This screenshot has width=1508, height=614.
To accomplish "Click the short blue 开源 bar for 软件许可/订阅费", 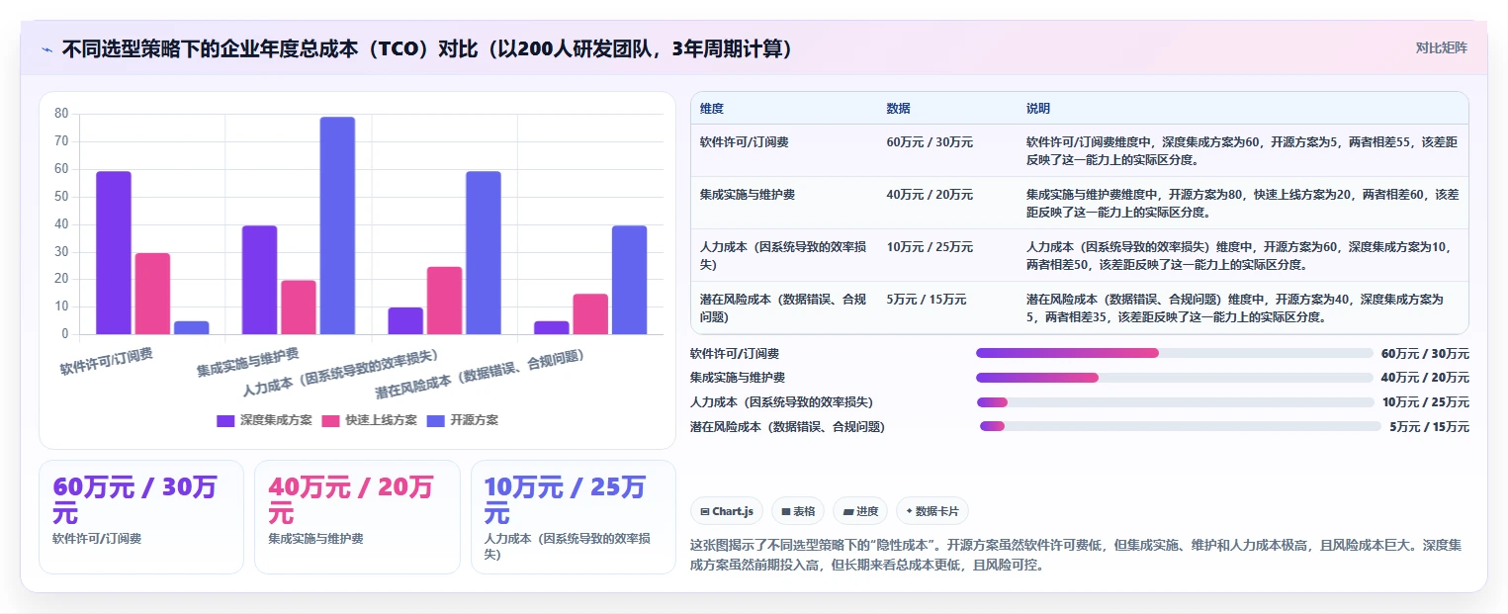I will [191, 328].
